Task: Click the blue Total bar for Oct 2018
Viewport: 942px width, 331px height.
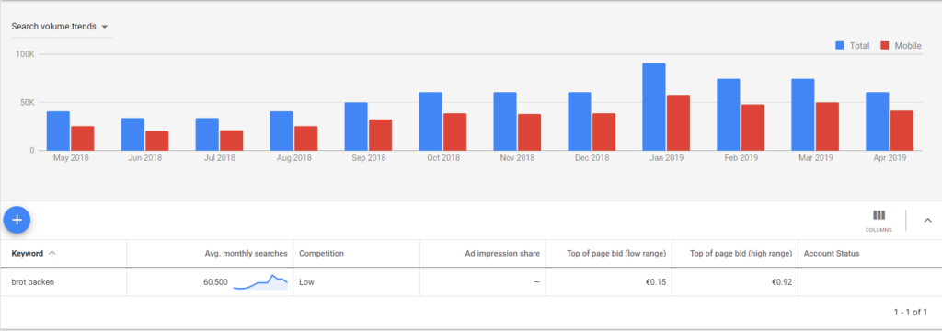Action: point(431,121)
